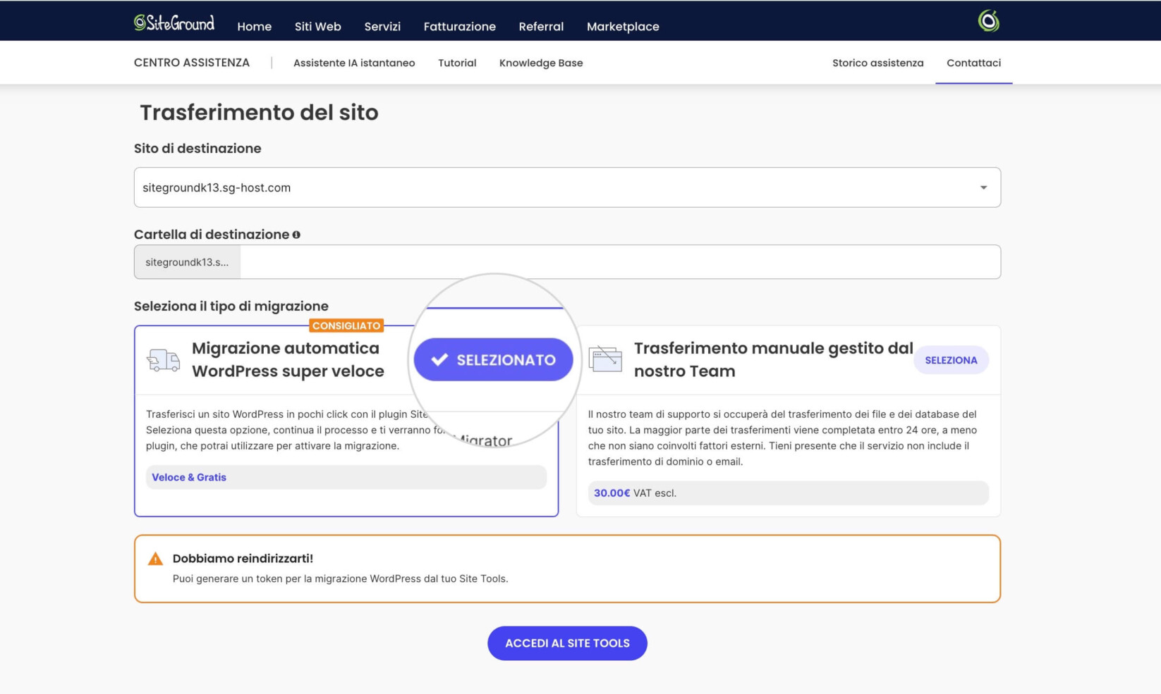This screenshot has height=694, width=1161.
Task: Click Migrazione automatica WordPress super veloce title
Action: 288,359
